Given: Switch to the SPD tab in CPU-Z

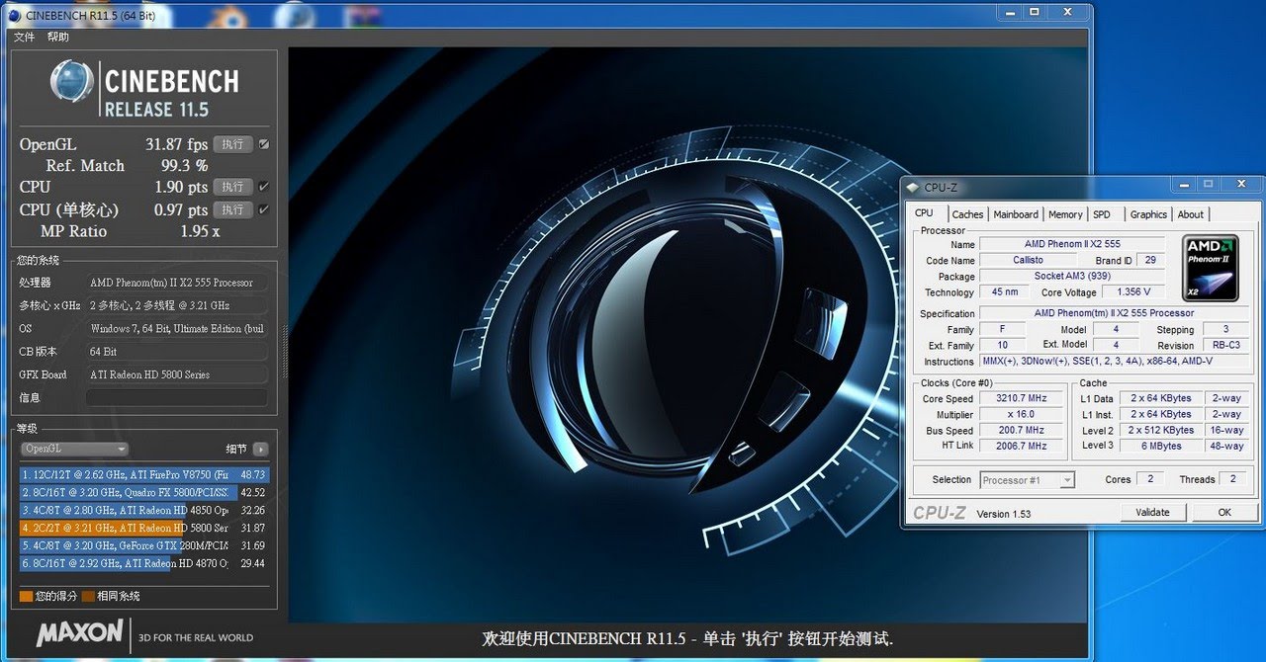Looking at the screenshot, I should [1102, 214].
